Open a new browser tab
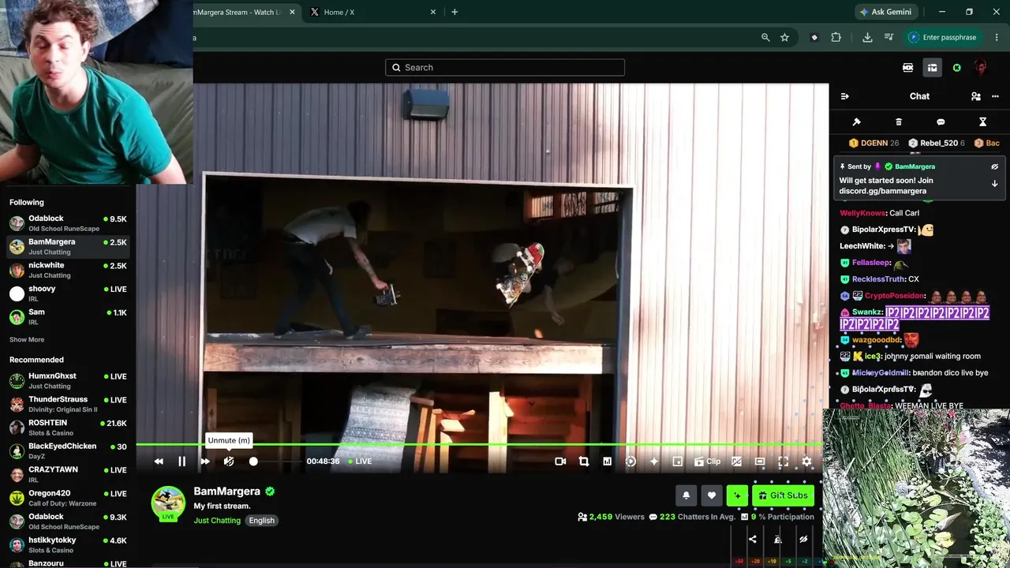The image size is (1010, 568). (x=454, y=12)
